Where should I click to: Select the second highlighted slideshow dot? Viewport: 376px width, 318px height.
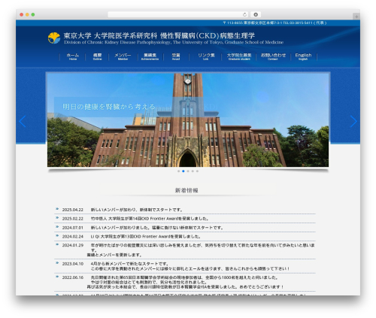click(183, 171)
